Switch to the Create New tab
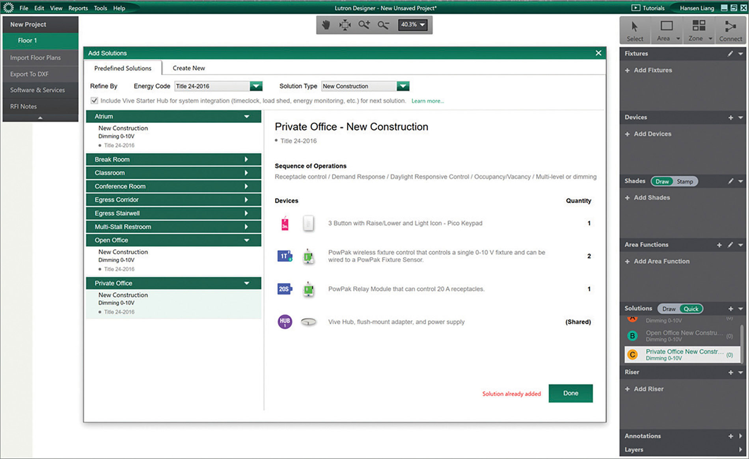The height and width of the screenshot is (459, 749). pos(189,68)
